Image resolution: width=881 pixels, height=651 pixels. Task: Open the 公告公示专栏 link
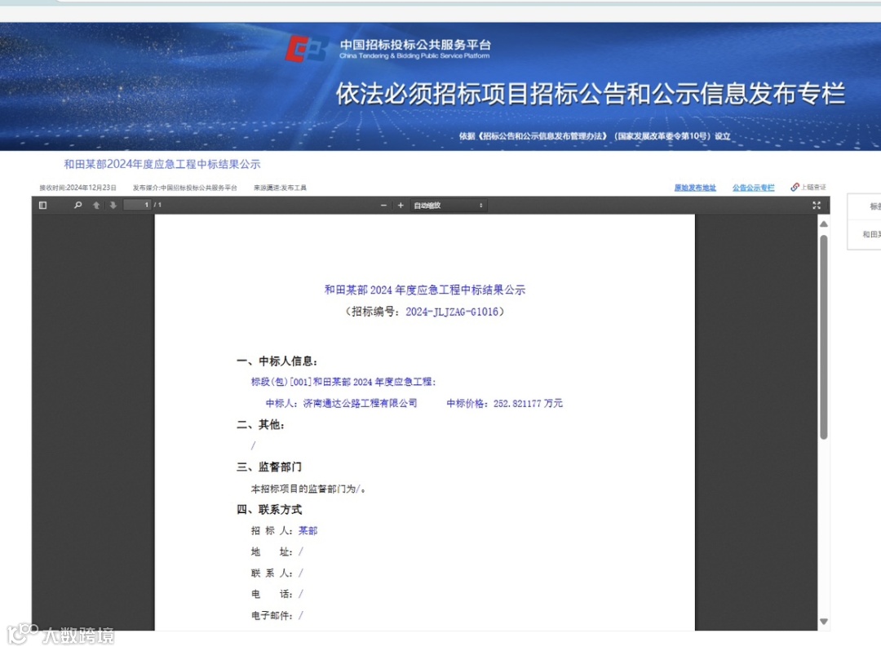pyautogui.click(x=753, y=188)
